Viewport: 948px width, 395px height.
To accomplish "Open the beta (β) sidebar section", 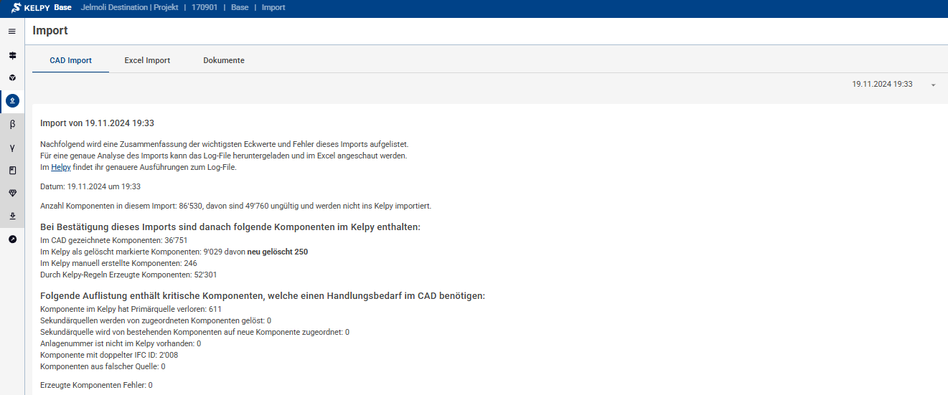I will [x=12, y=124].
